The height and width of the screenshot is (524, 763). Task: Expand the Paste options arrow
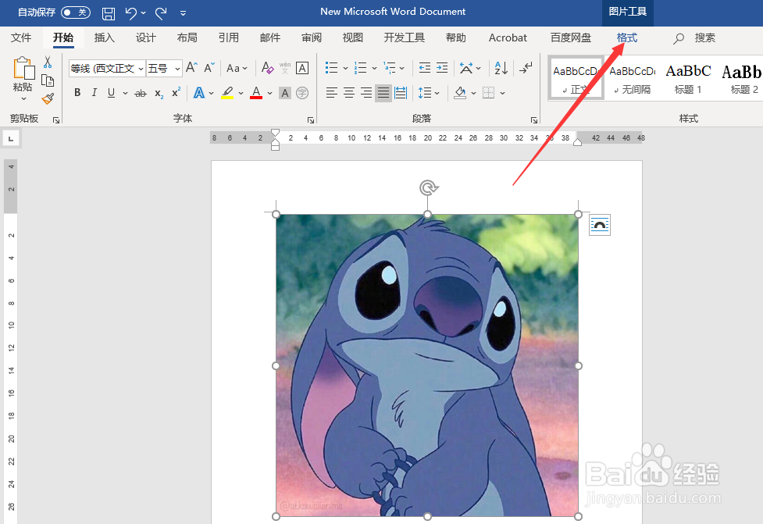23,98
